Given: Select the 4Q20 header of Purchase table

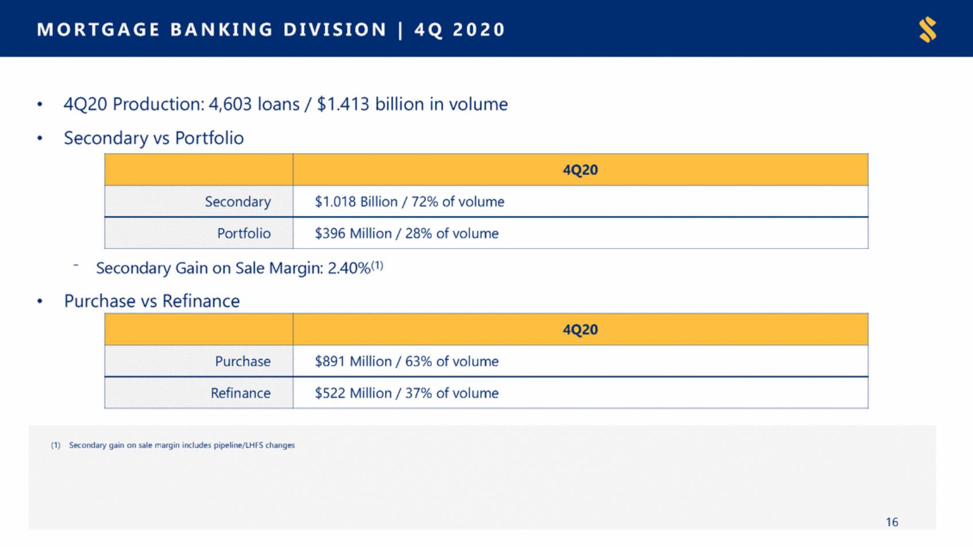Looking at the screenshot, I should coord(580,329).
